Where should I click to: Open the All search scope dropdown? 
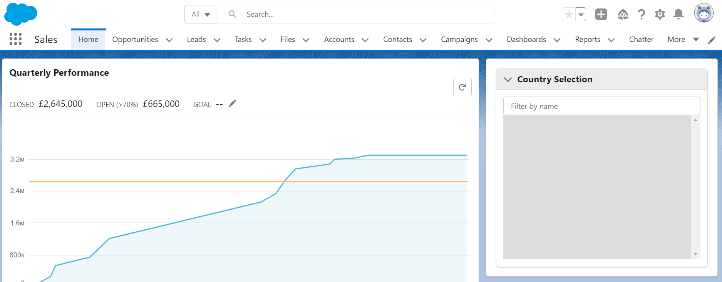point(201,14)
